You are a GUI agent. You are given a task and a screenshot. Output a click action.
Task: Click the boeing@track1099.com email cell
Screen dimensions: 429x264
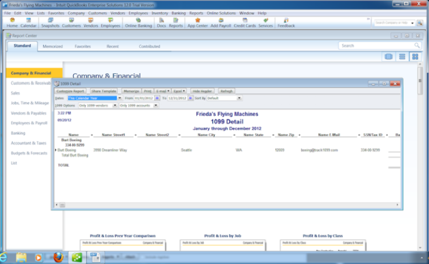point(319,150)
